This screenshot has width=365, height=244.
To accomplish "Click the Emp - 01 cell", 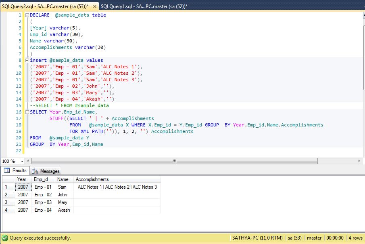I will pos(43,187).
